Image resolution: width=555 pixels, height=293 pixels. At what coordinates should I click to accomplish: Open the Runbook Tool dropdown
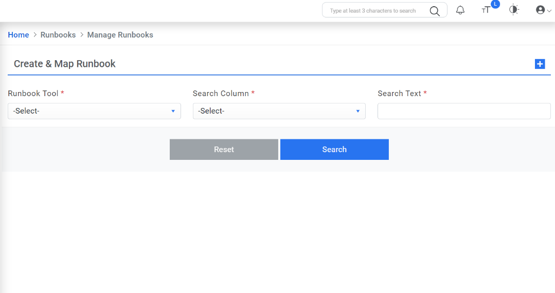[94, 111]
